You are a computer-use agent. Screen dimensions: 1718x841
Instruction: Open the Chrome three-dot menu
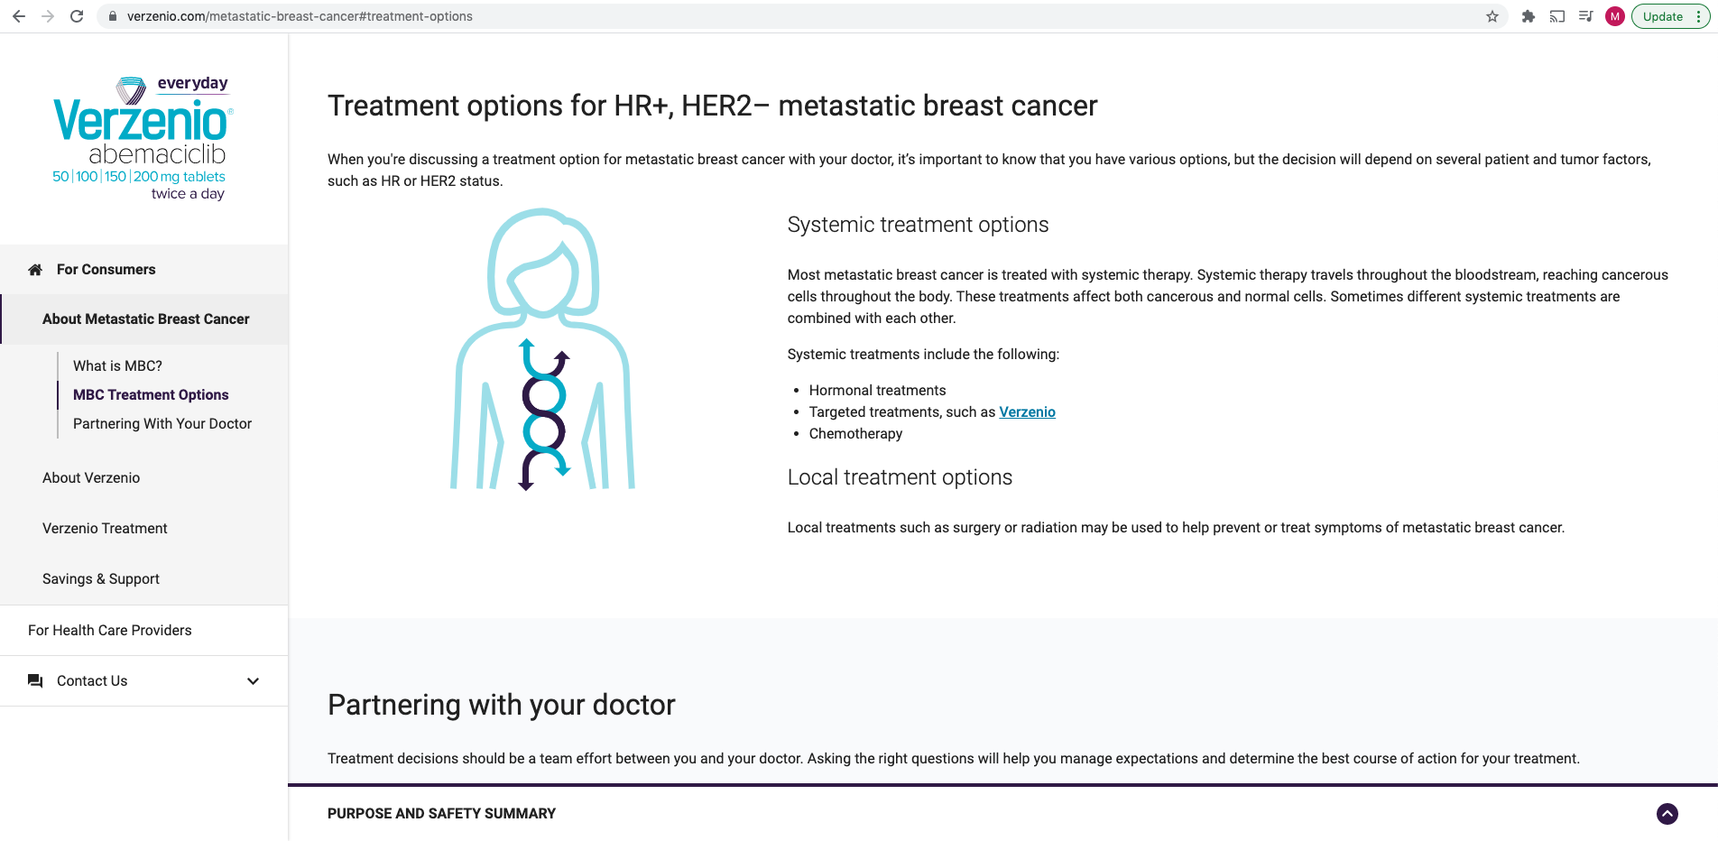pyautogui.click(x=1699, y=16)
